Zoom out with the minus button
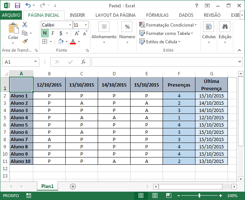 coord(179,196)
